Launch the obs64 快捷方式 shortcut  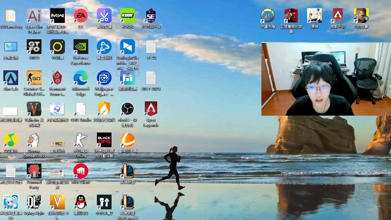(x=128, y=109)
